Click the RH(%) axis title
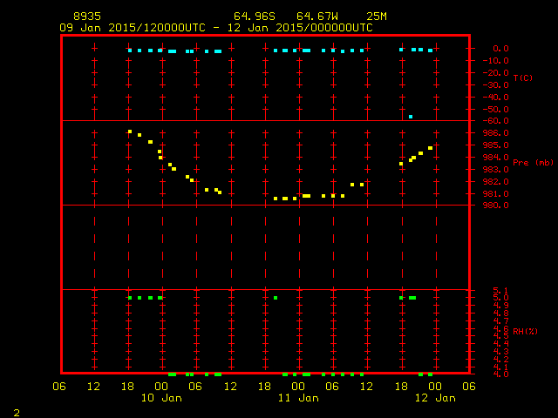Image resolution: width=558 pixels, height=418 pixels. click(x=525, y=331)
